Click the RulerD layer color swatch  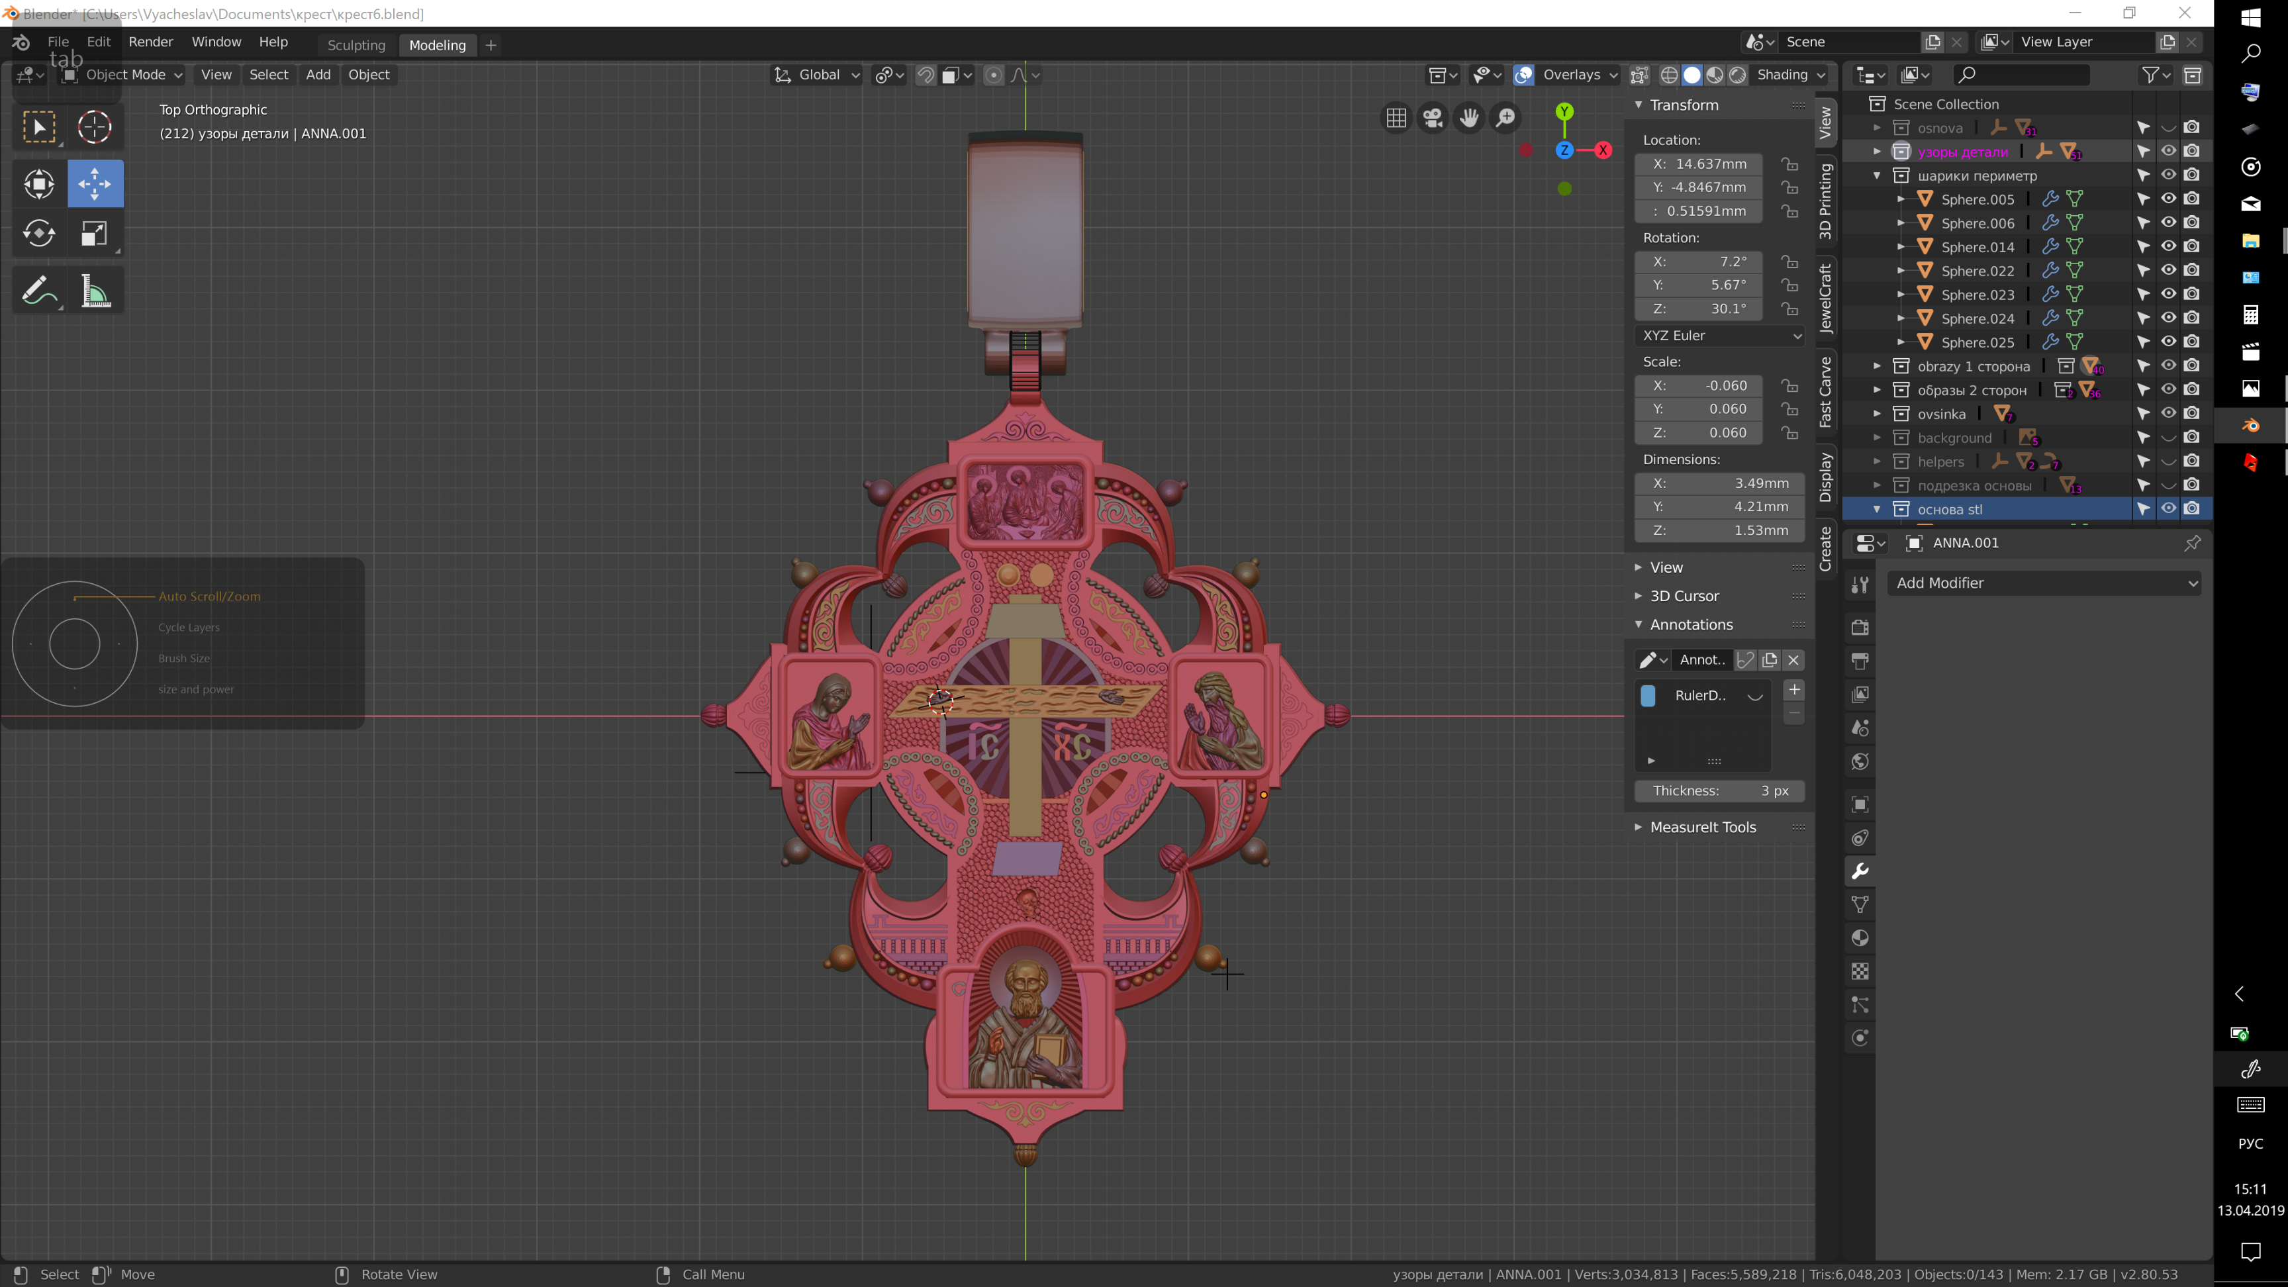(1648, 695)
